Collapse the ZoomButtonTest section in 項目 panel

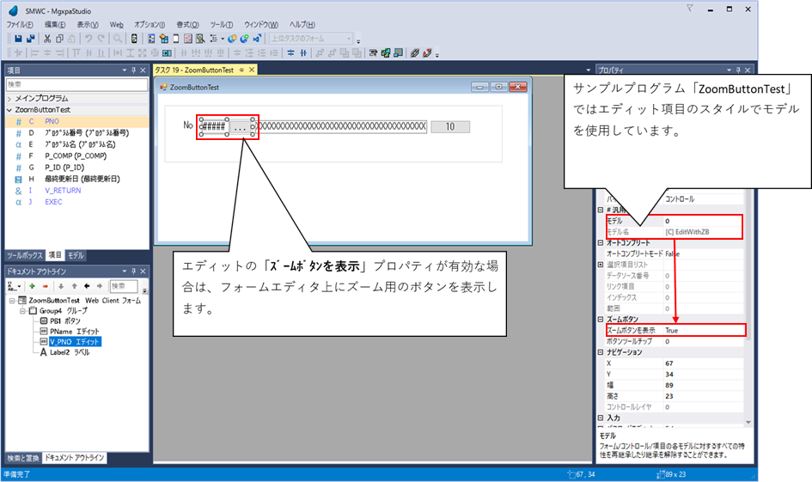[x=9, y=110]
